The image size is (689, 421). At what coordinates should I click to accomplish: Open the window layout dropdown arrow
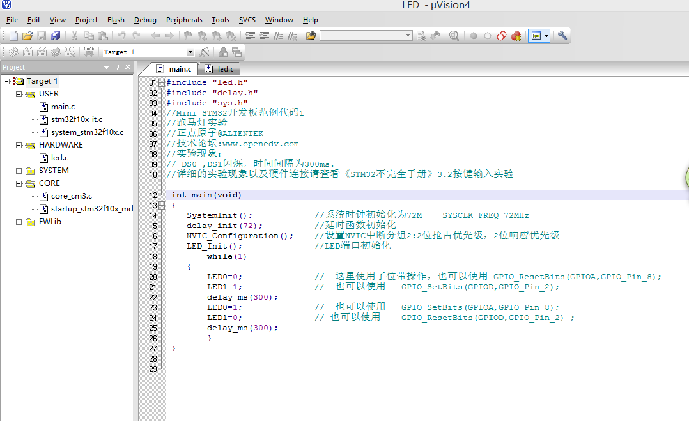(546, 36)
